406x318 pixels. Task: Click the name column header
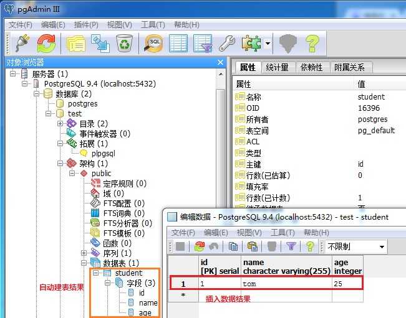click(x=286, y=266)
